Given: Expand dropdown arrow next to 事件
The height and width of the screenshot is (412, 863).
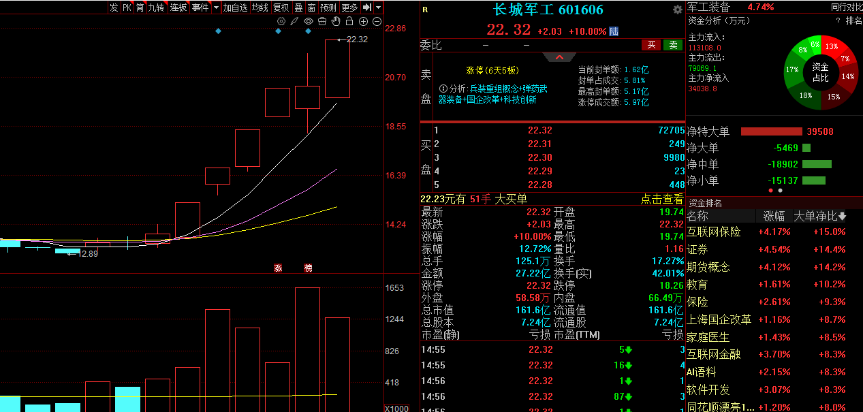Looking at the screenshot, I should [216, 7].
